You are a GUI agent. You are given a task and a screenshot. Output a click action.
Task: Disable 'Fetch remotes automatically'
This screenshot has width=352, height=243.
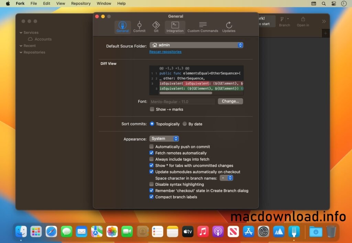(x=151, y=153)
